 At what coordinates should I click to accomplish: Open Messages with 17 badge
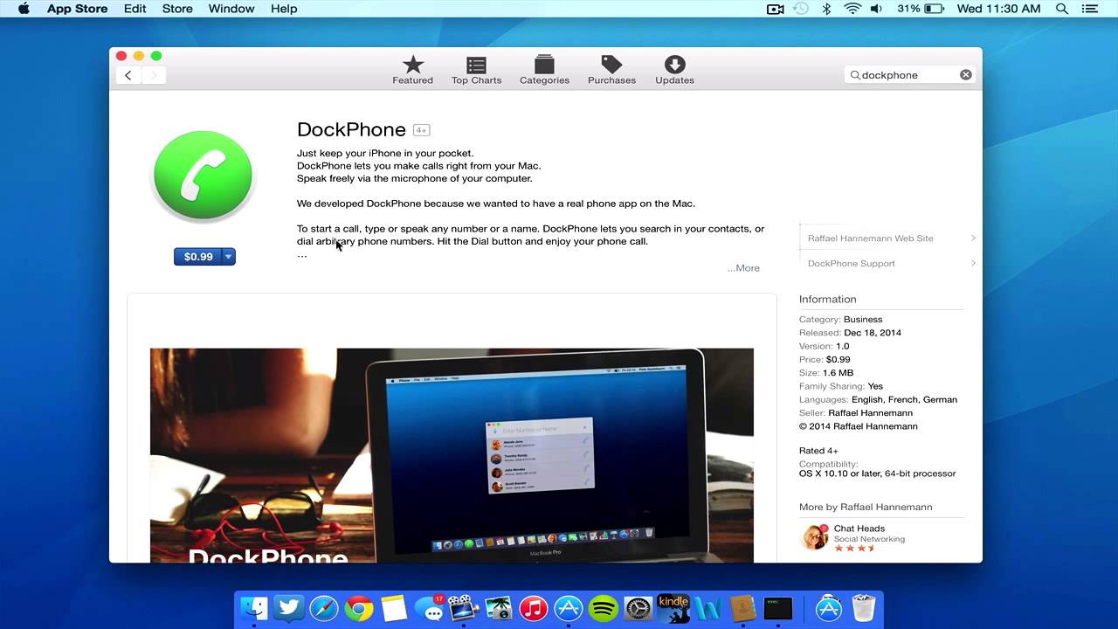point(429,608)
